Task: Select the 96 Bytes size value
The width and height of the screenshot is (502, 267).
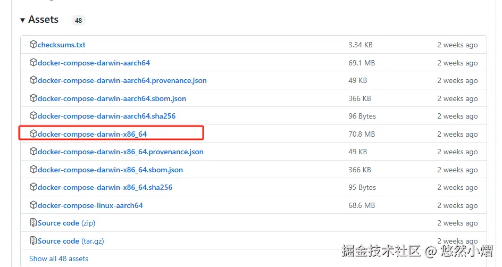Action: (x=362, y=116)
